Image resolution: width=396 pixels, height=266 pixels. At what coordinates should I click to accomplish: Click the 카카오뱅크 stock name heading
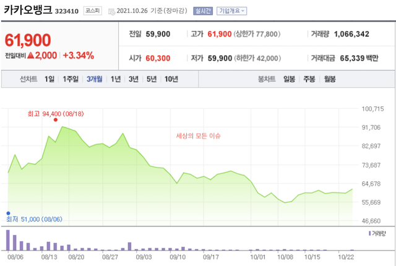point(28,10)
